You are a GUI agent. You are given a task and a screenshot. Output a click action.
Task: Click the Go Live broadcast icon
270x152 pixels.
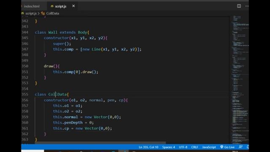tap(221, 147)
